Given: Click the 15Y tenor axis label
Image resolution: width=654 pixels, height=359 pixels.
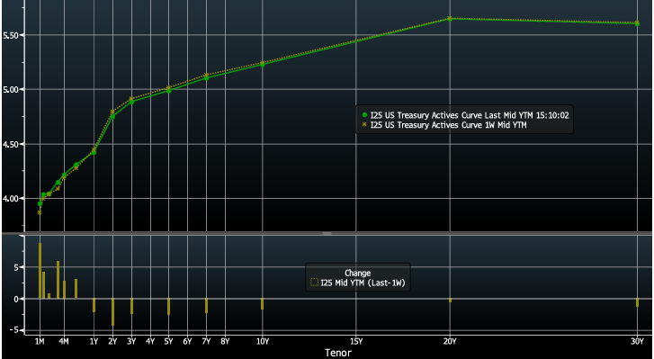Looking at the screenshot, I should coord(355,342).
